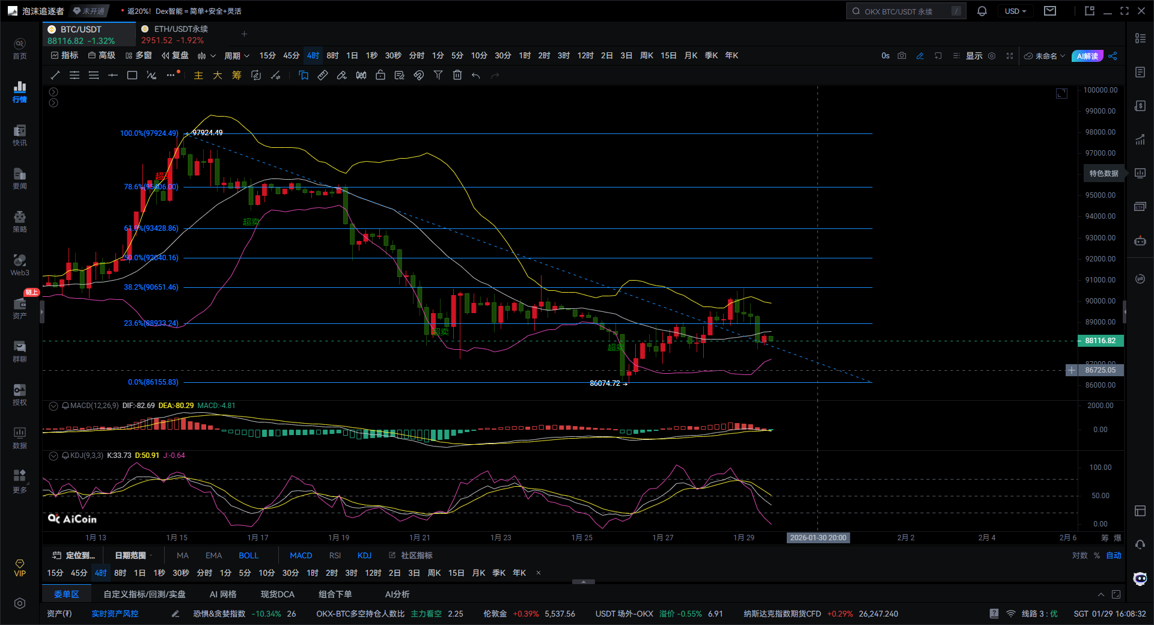Viewport: 1154px width, 625px height.
Task: Enable the RSI indicator
Action: [x=335, y=555]
